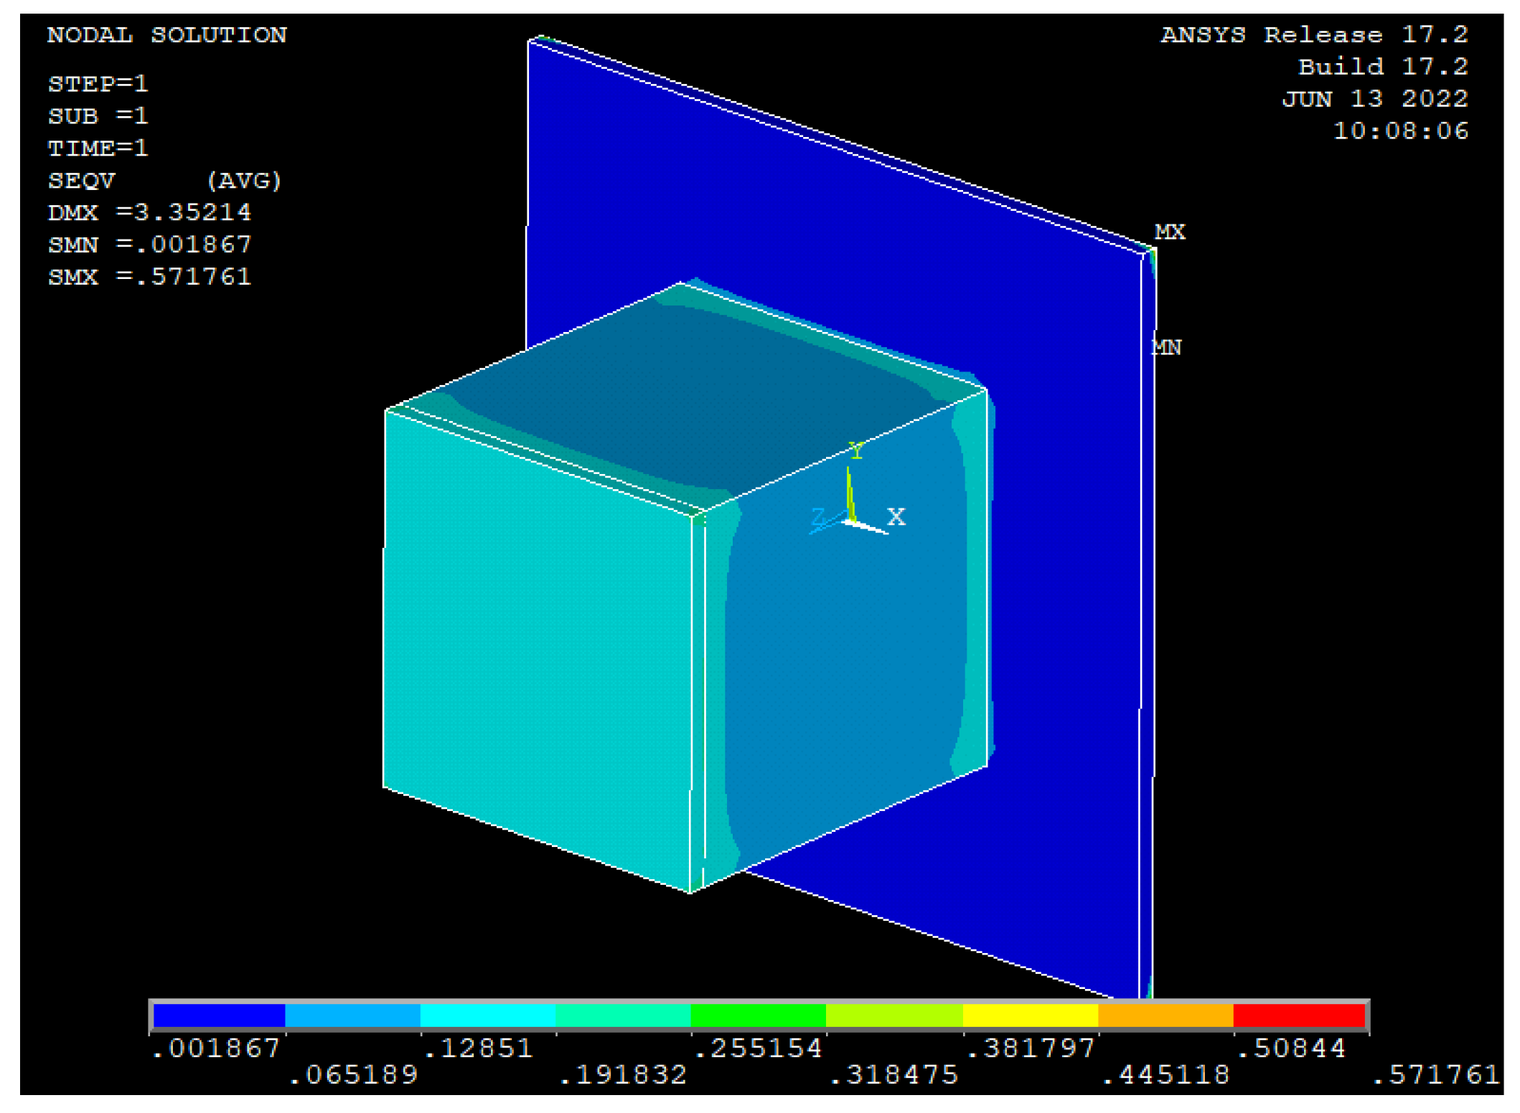Image resolution: width=1520 pixels, height=1113 pixels.
Task: Click the cyan legend color band
Action: tap(487, 1015)
